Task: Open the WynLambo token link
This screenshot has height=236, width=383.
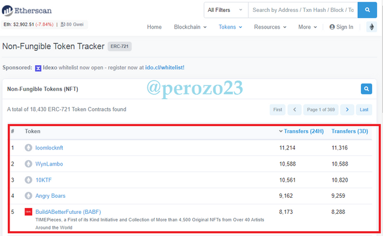Action: 49,164
